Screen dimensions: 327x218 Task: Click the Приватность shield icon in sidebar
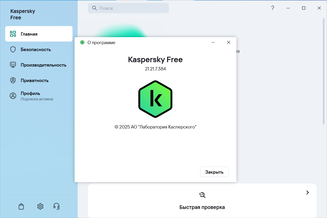13,80
